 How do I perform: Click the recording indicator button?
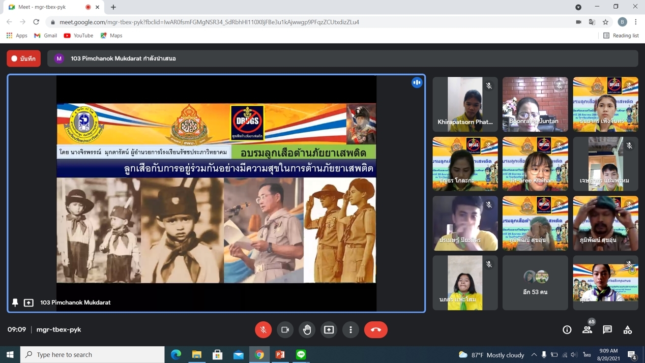point(24,58)
